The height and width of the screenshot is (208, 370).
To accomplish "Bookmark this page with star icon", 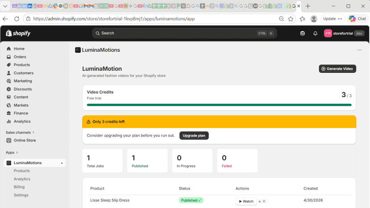I will coord(291,19).
